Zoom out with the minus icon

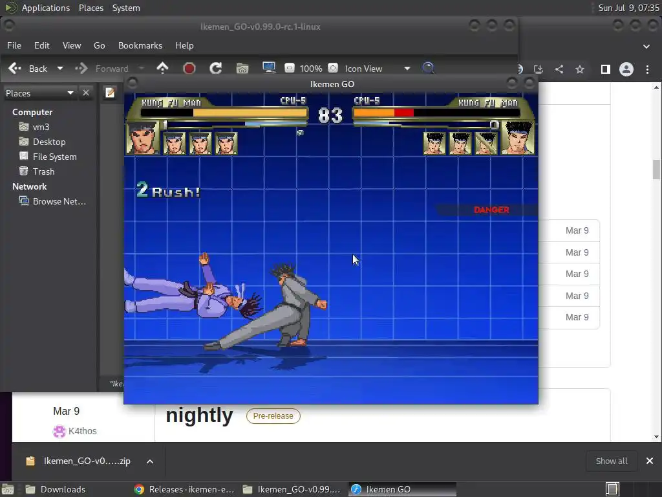click(289, 68)
